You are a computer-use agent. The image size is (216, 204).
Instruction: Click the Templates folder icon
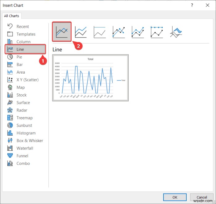coord(10,34)
